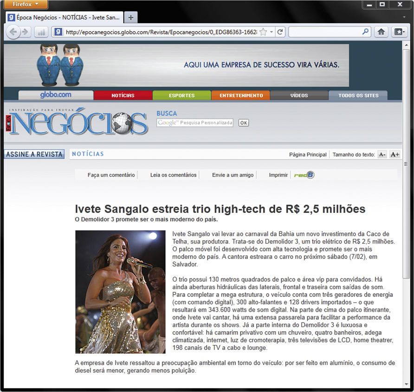Go back with the back arrow button

[13, 32]
